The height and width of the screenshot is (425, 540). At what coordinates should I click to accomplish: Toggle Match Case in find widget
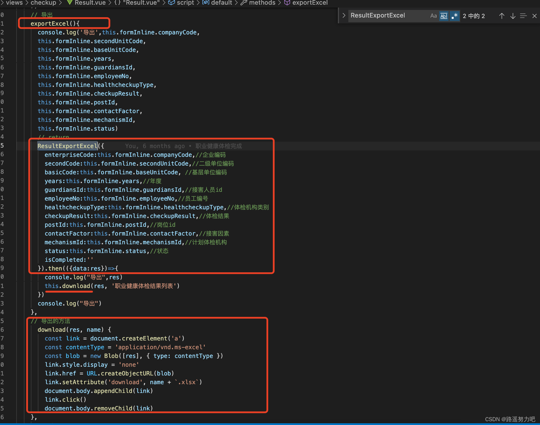433,16
